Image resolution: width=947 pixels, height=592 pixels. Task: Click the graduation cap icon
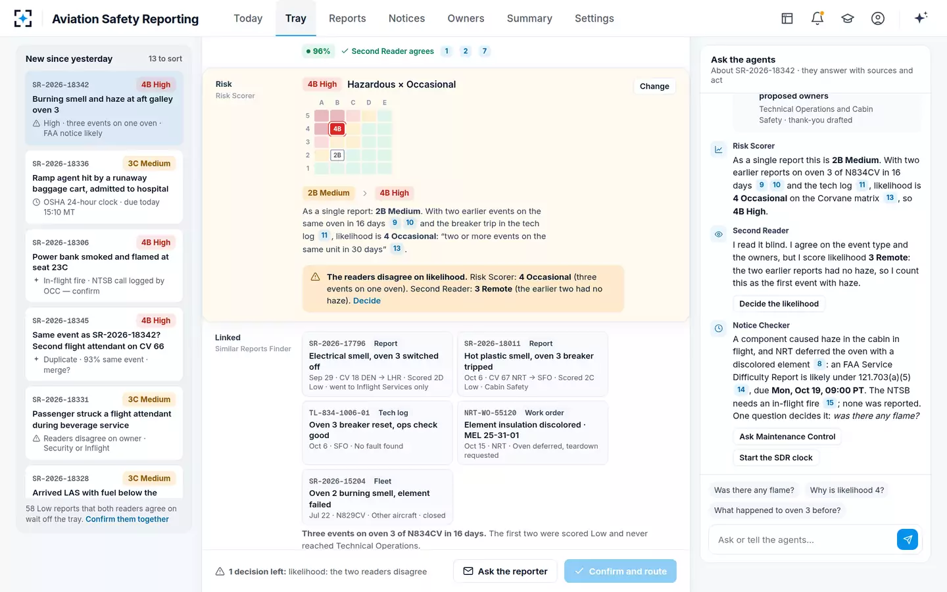(848, 18)
